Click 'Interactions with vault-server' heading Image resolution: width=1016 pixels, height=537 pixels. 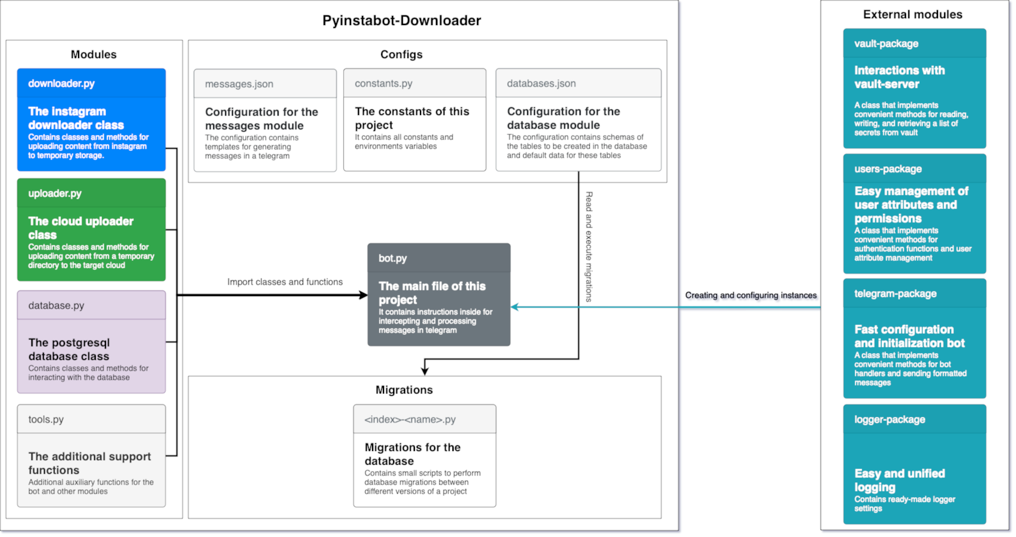pyautogui.click(x=899, y=77)
